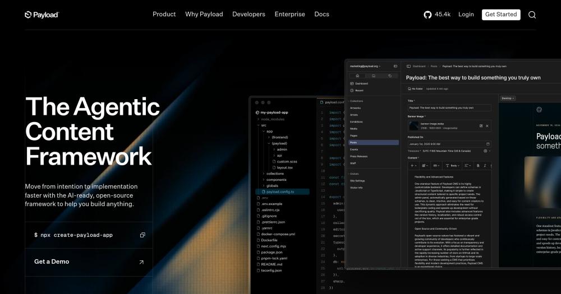Expand the (frontend) folder
Image resolution: width=561 pixels, height=294 pixels.
(x=278, y=137)
